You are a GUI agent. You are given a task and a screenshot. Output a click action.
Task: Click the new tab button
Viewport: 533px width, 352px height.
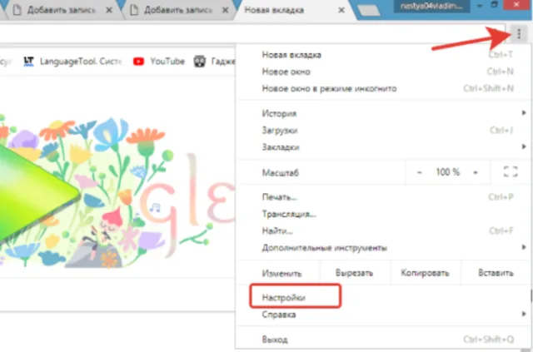(368, 10)
